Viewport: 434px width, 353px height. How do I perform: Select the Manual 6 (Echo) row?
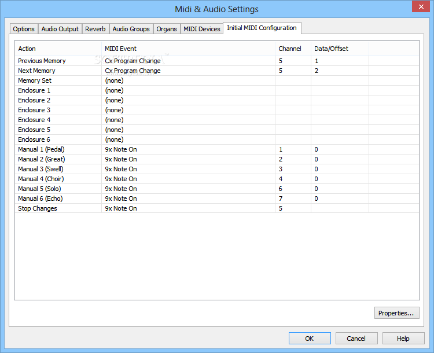217,198
